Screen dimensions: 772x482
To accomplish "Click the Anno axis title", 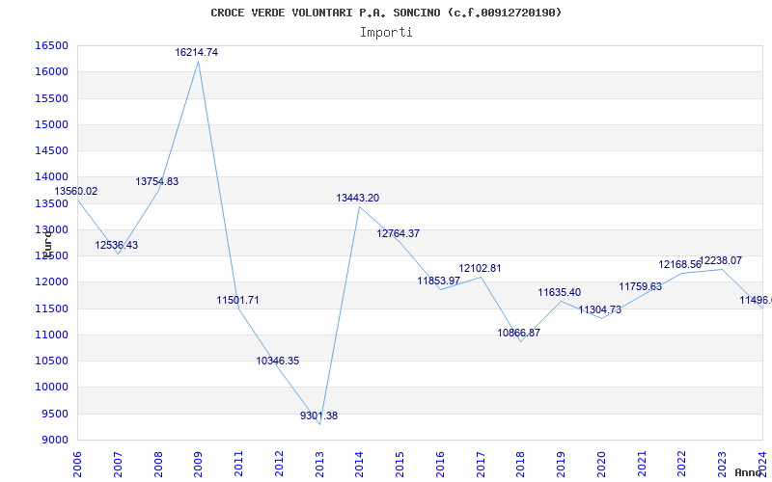I will pos(748,472).
